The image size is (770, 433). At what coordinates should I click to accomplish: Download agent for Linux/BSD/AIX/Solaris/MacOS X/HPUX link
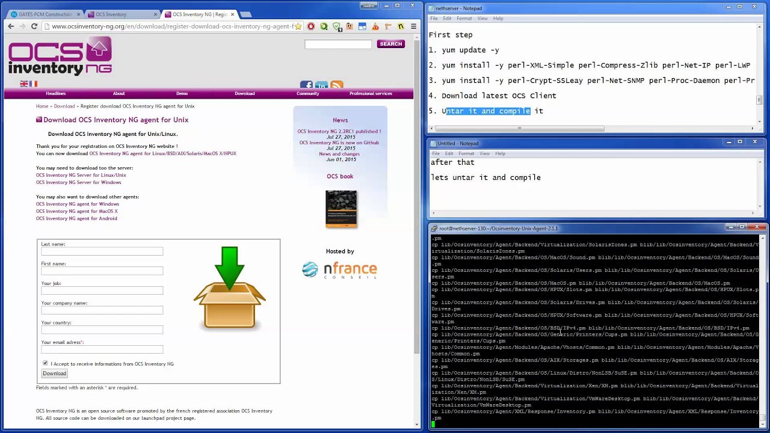pos(162,153)
